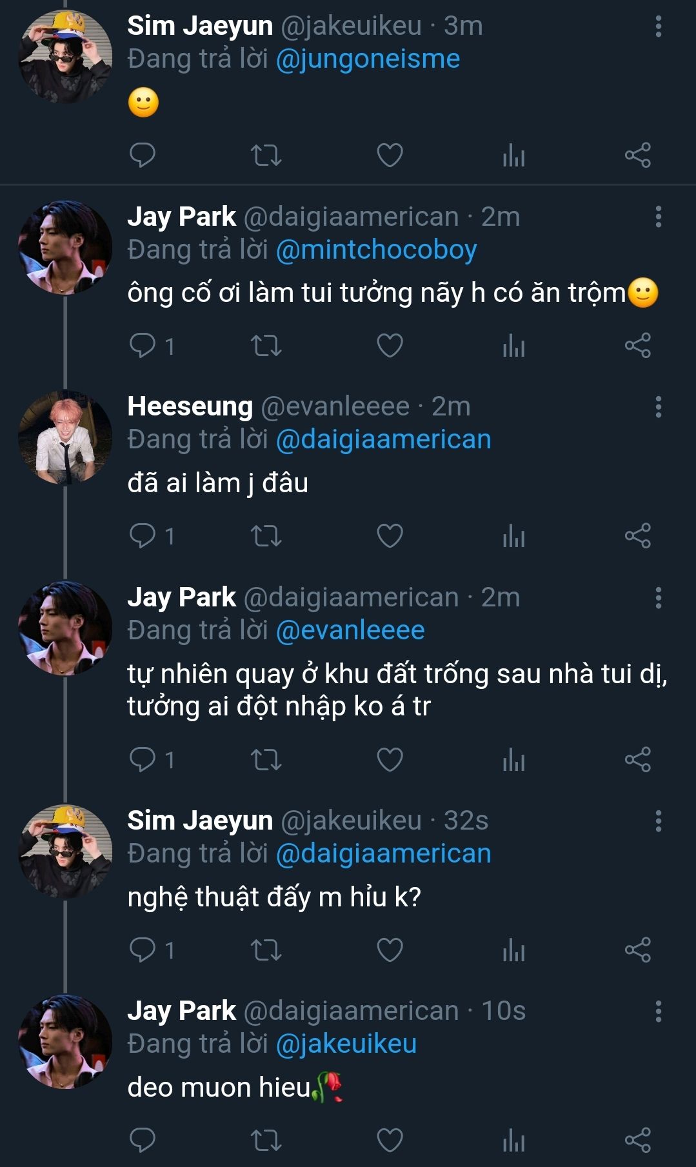Like Sim Jaeyun's "nghệ thuật đấy" tweet
696x1167 pixels.
(x=390, y=950)
